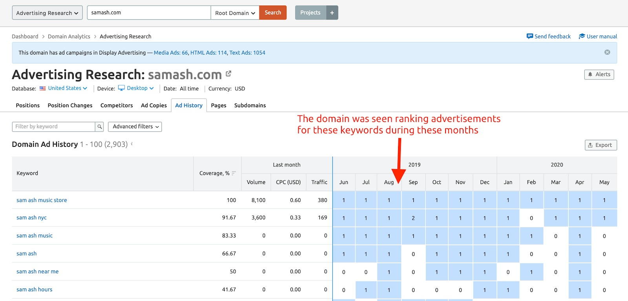Screen dimensions: 628x301
Task: Click Apr cell for sam ash hours
Action: [580, 290]
